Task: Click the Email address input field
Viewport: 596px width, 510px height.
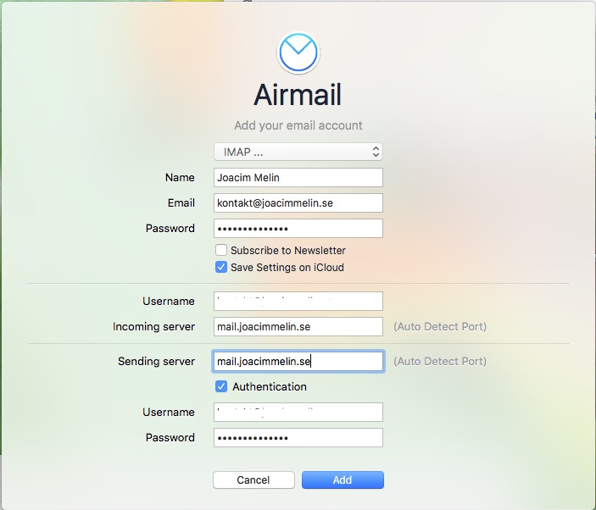Action: tap(298, 202)
